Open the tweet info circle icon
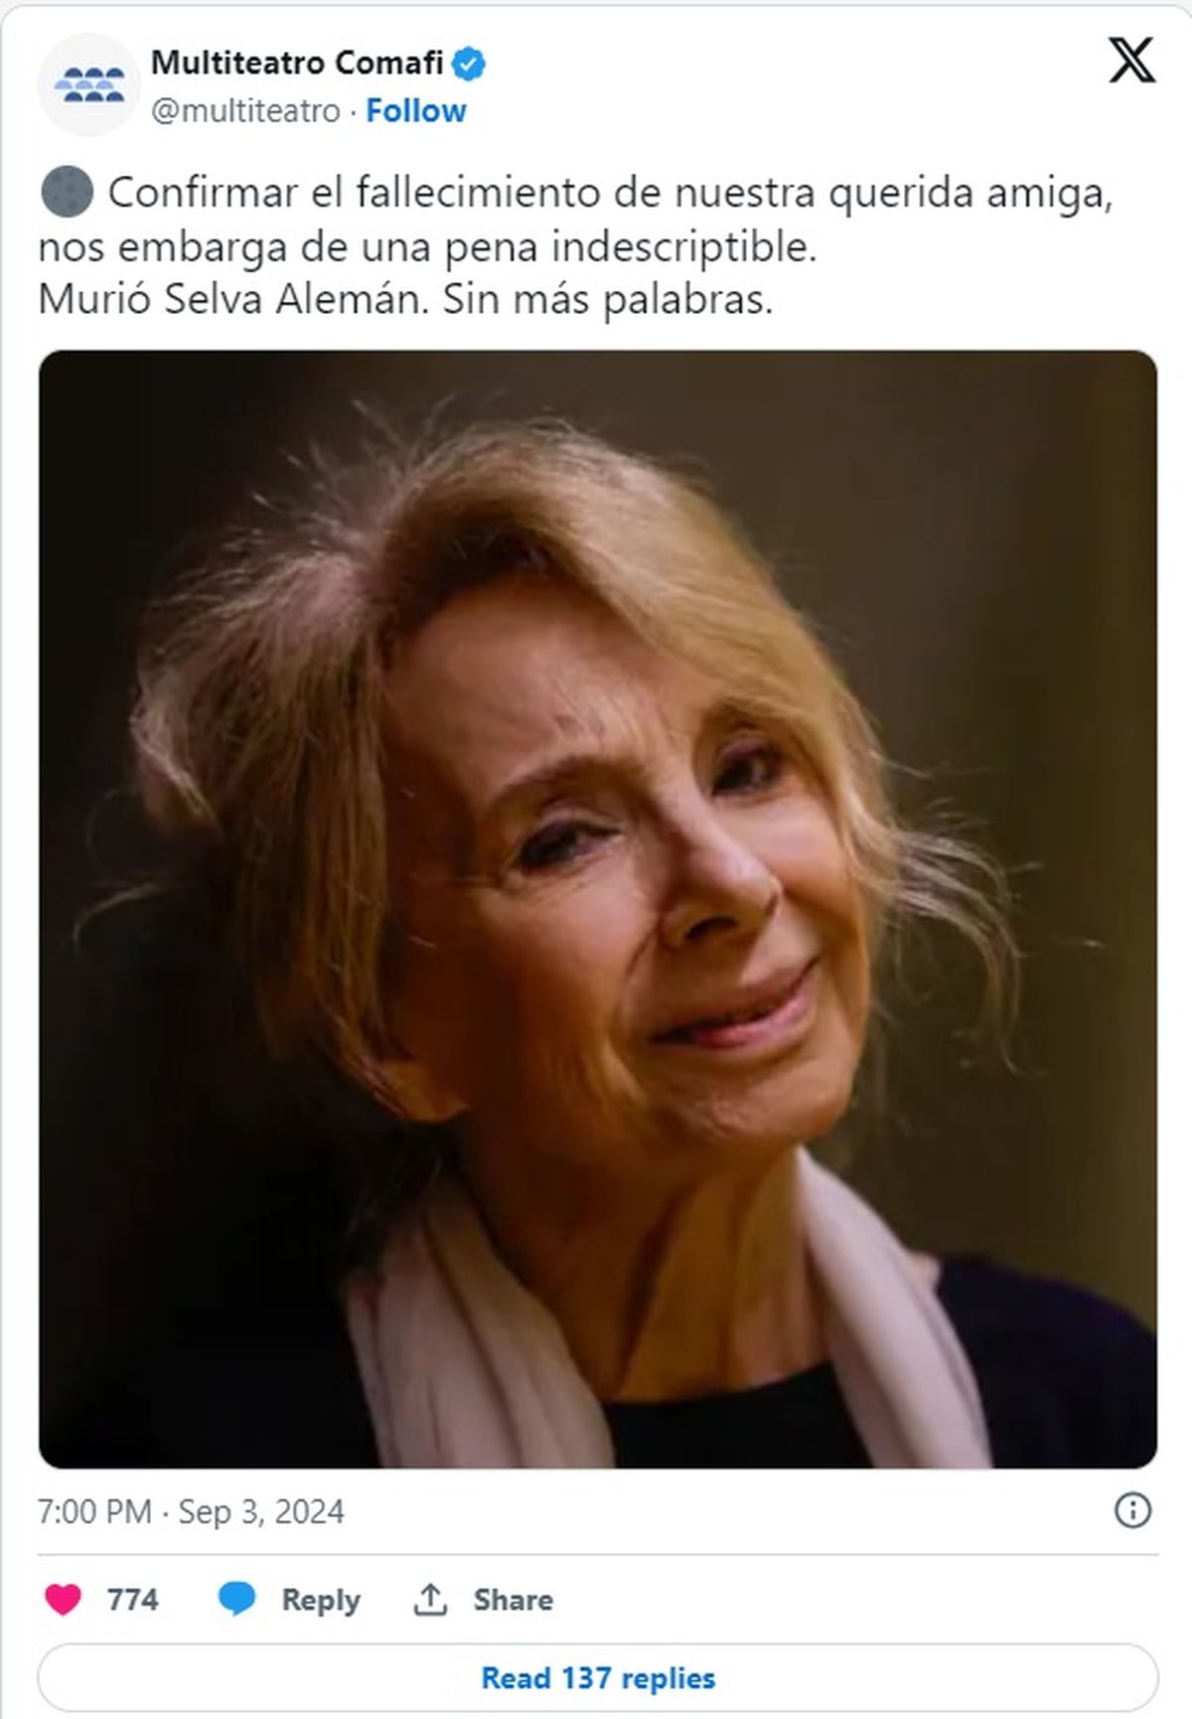This screenshot has width=1192, height=1719. click(1132, 1510)
